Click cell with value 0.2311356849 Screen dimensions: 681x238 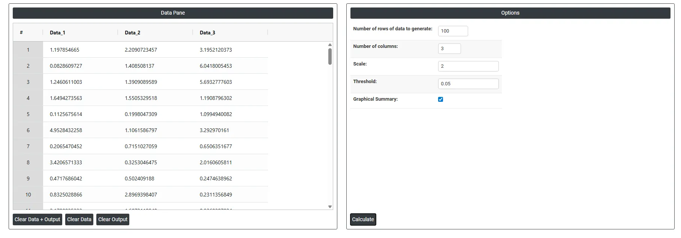coord(230,195)
